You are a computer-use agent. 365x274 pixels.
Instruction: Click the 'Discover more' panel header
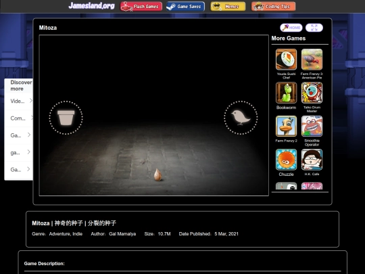[x=21, y=85]
